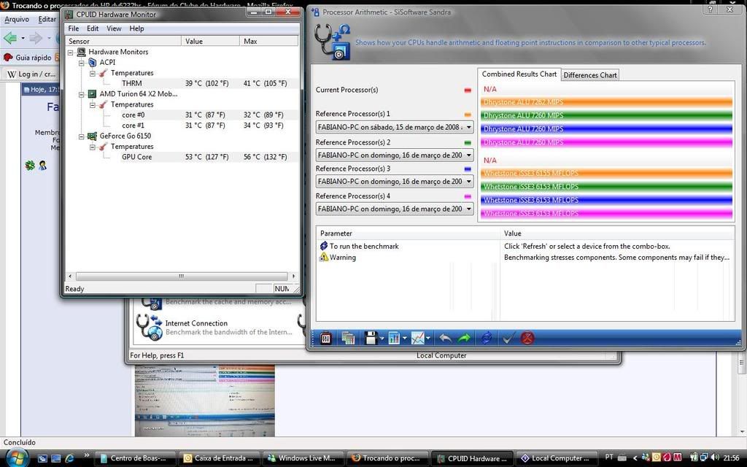Open the View menu in Hardware Monitor
This screenshot has width=747, height=467.
(x=114, y=28)
